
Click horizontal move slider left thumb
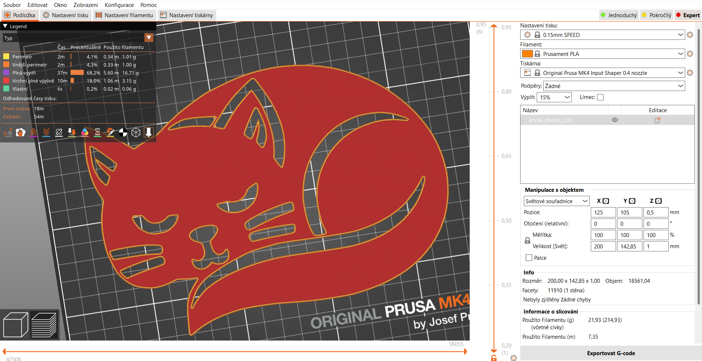pos(4,351)
